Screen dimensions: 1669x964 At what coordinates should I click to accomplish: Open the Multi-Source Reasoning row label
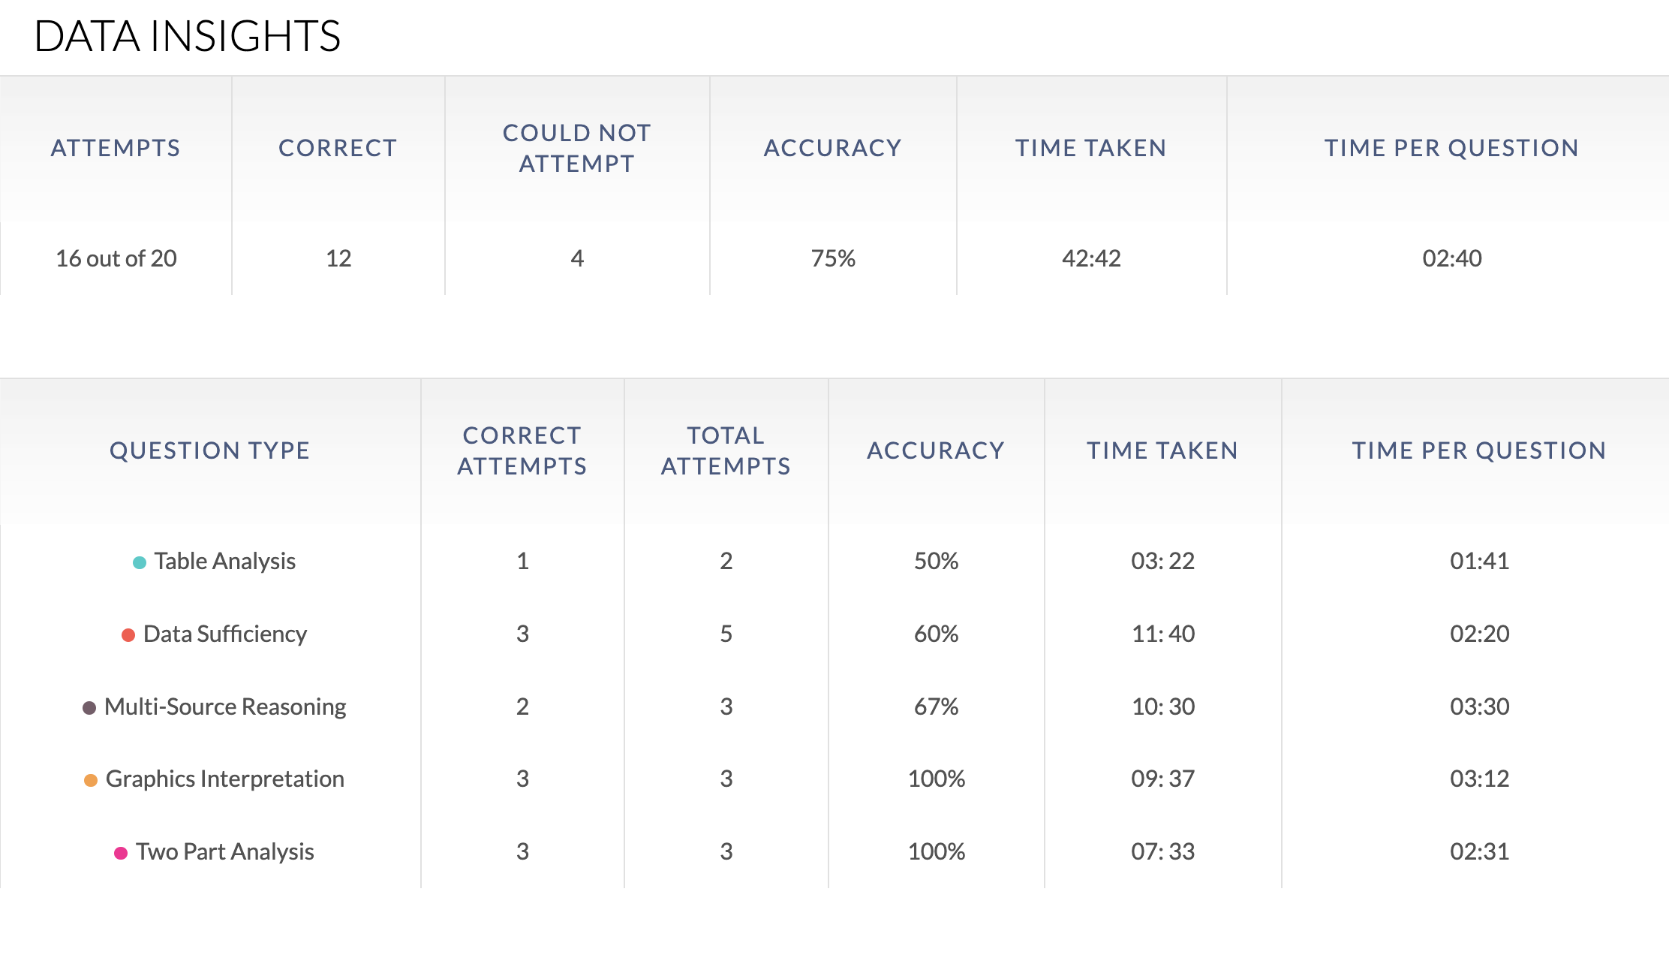point(225,706)
